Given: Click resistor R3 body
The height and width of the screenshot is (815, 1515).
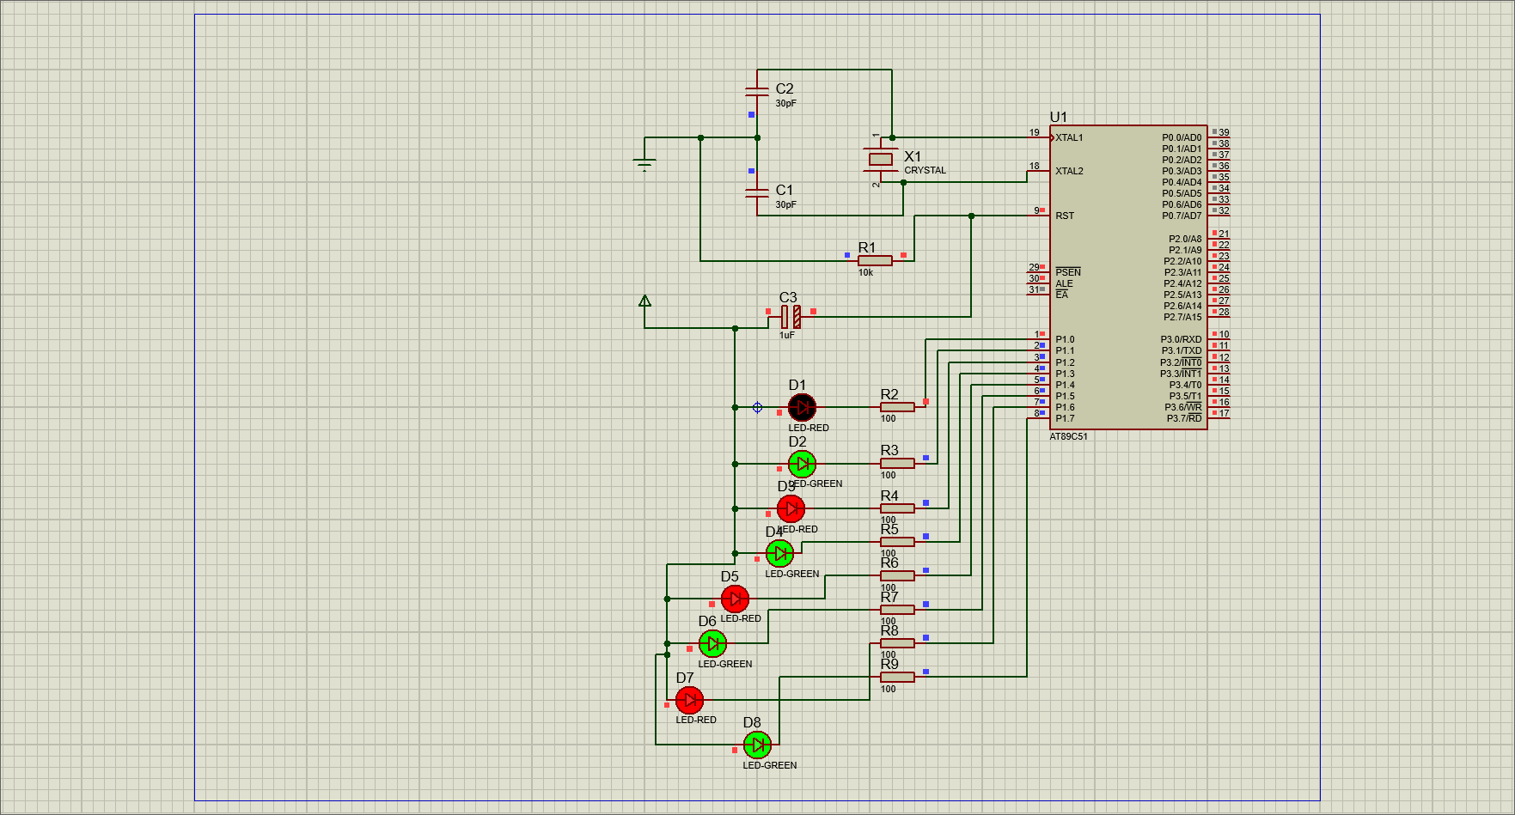Looking at the screenshot, I should [897, 464].
